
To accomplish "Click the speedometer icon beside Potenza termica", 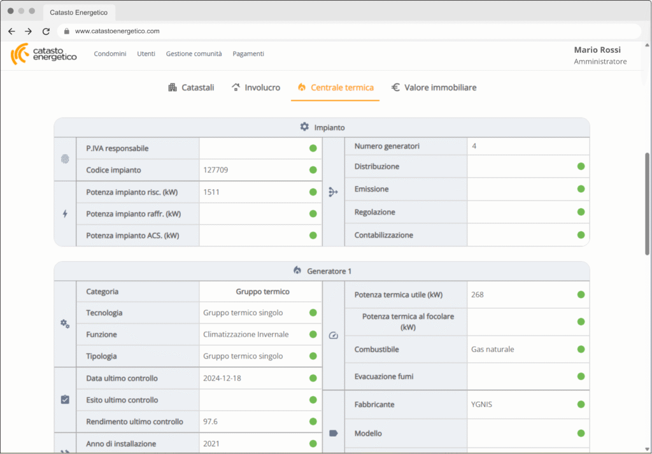I will [x=334, y=336].
